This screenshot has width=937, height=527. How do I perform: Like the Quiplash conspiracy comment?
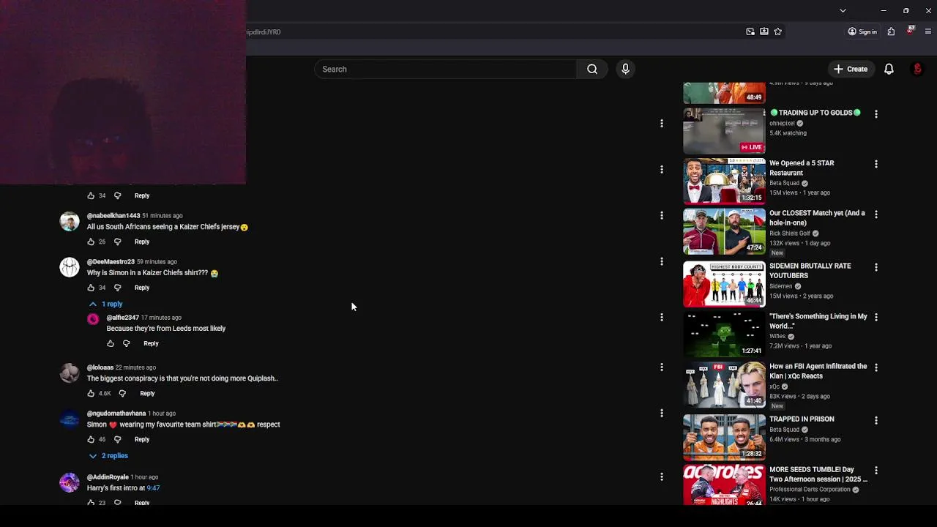click(x=91, y=393)
